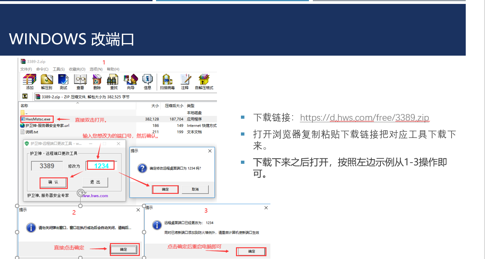
Task: Open the 帮助(H) menu
Action: point(113,69)
